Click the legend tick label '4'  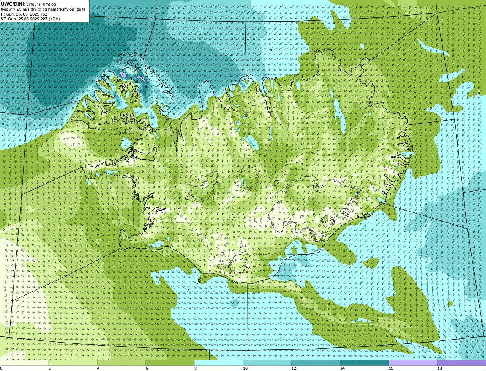pos(98,368)
